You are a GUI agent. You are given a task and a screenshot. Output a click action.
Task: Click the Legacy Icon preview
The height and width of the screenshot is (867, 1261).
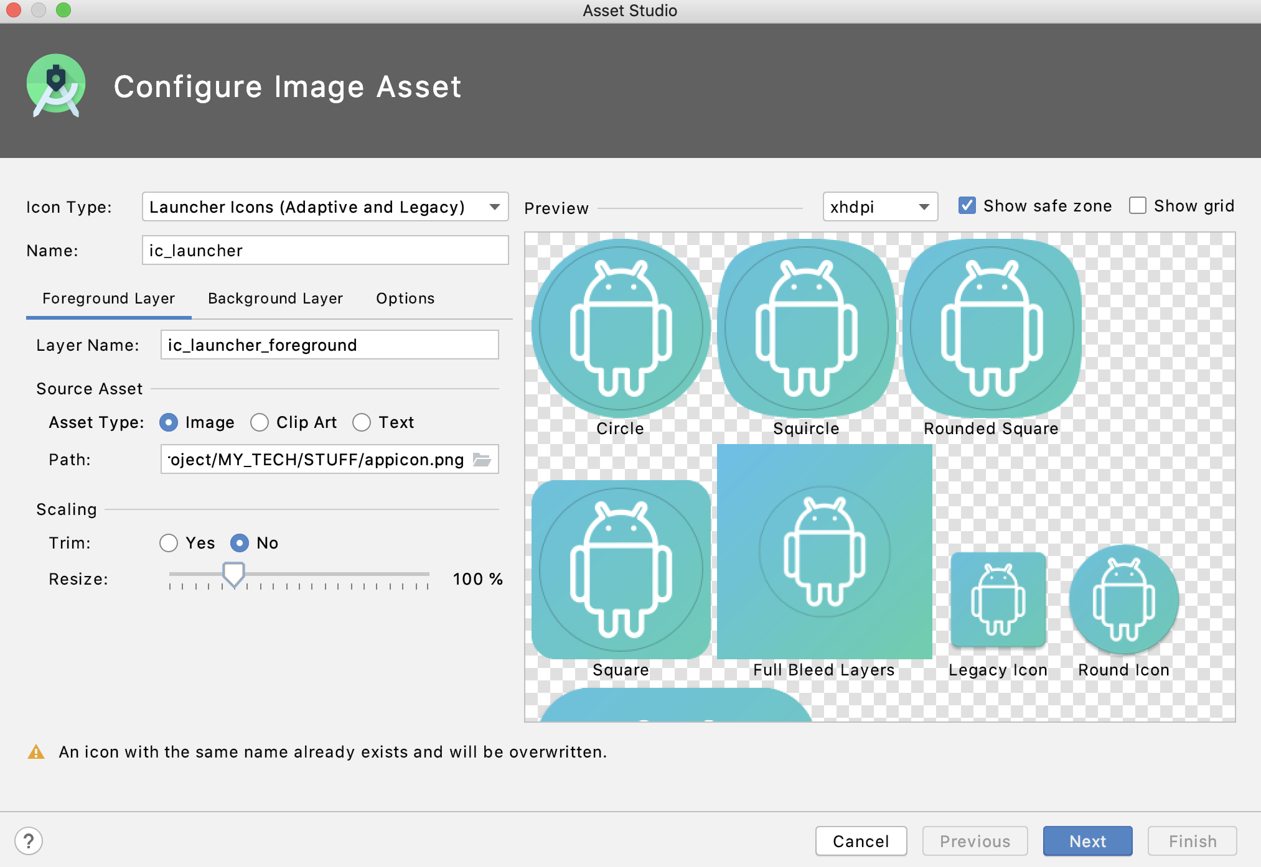[x=998, y=600]
